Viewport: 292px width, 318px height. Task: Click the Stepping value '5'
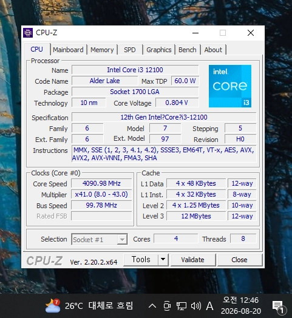(240, 128)
